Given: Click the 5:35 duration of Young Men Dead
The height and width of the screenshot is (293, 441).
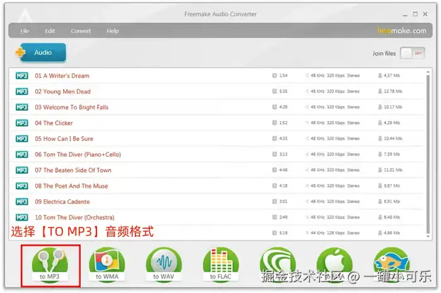Looking at the screenshot, I should tap(283, 91).
